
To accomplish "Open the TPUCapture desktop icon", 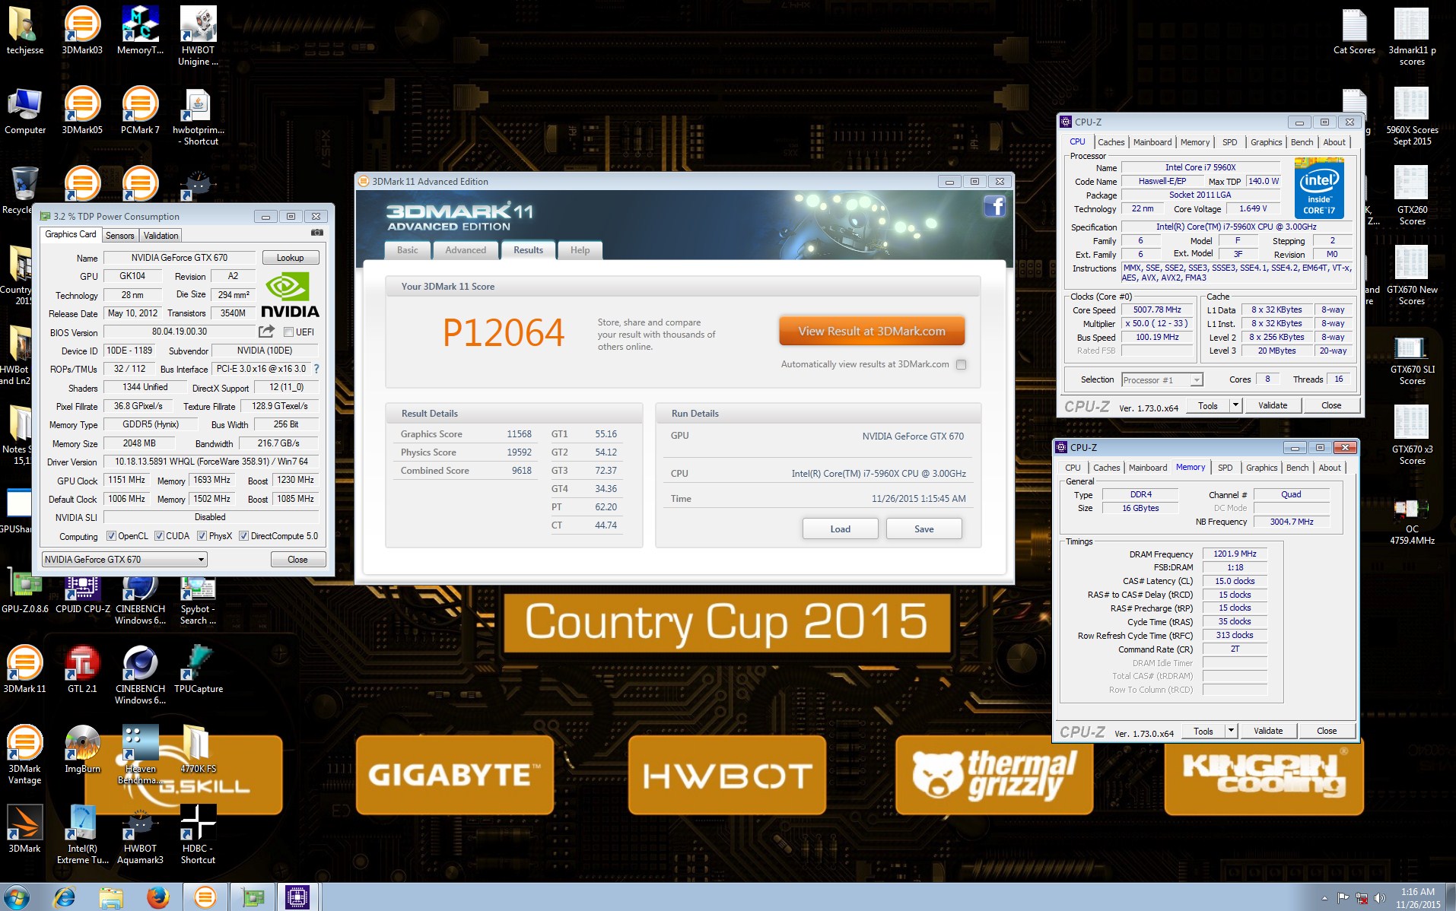I will coord(198,669).
